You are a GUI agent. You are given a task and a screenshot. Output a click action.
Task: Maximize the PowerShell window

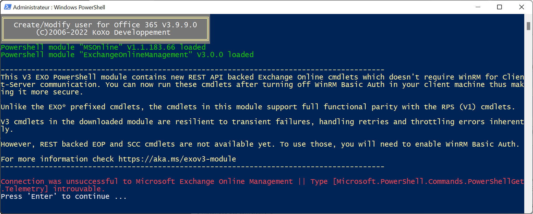(499, 7)
